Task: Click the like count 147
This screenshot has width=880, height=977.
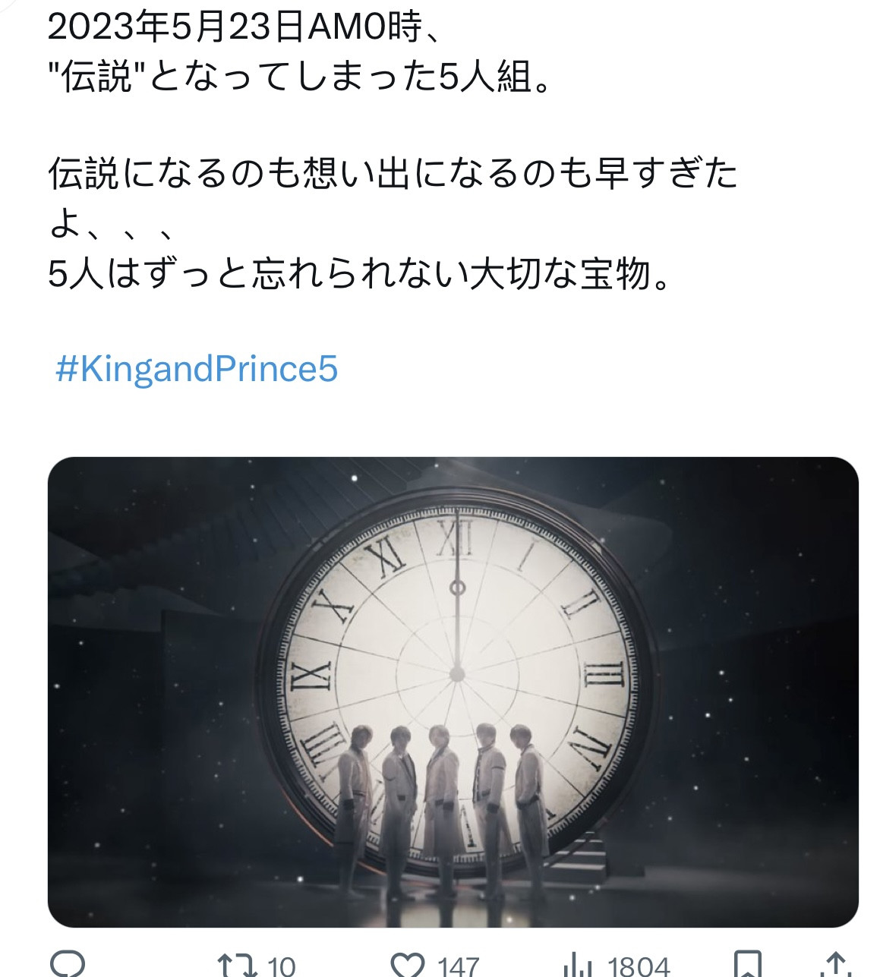Action: [x=458, y=966]
